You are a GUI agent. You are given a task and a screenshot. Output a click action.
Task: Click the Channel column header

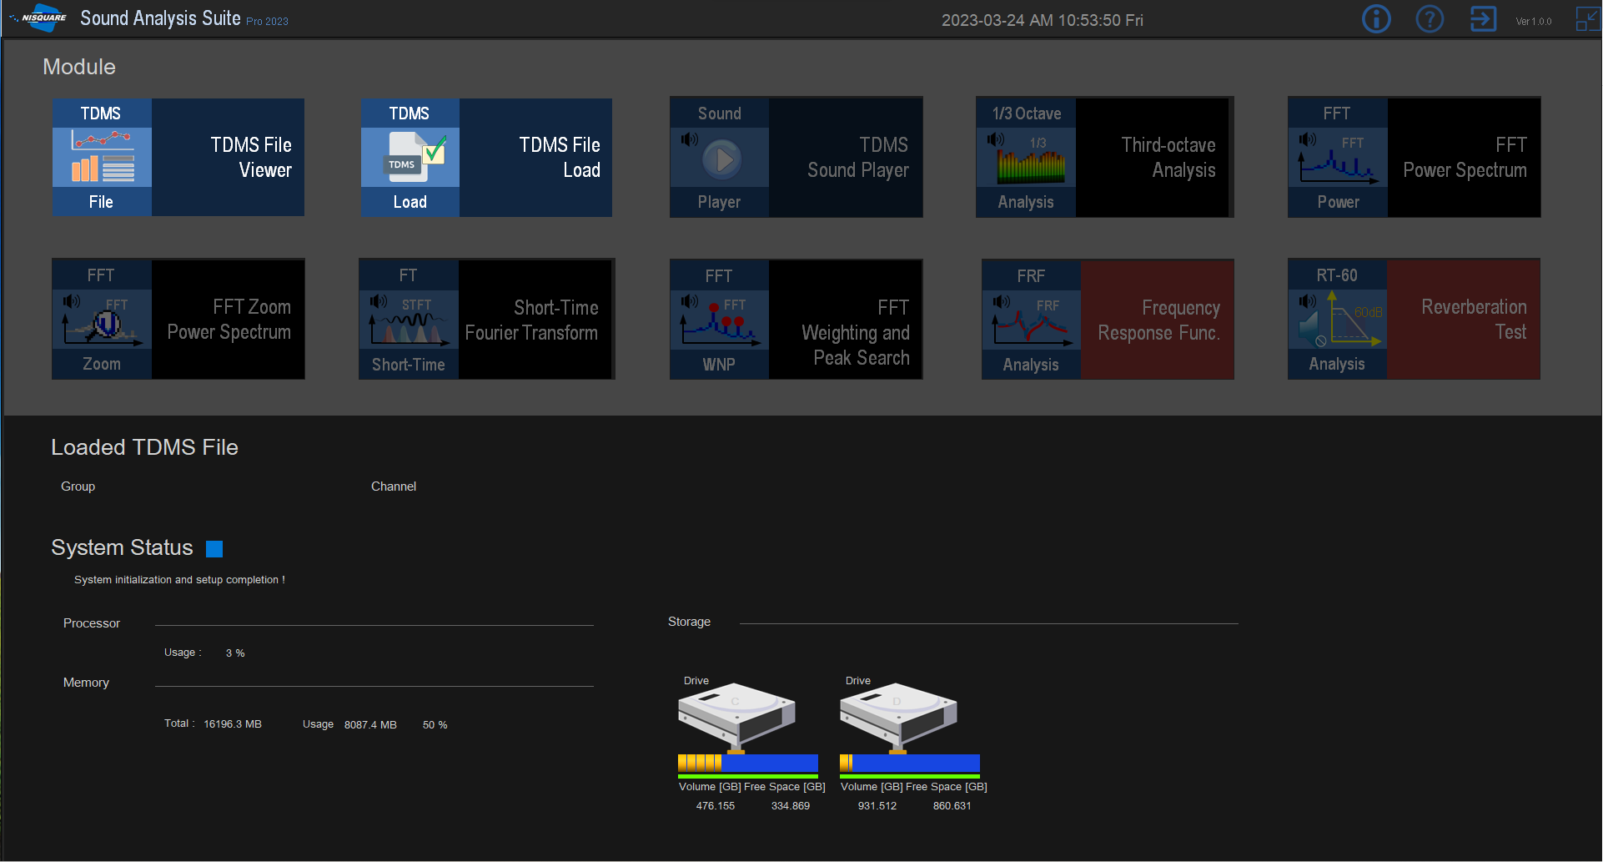click(x=394, y=486)
